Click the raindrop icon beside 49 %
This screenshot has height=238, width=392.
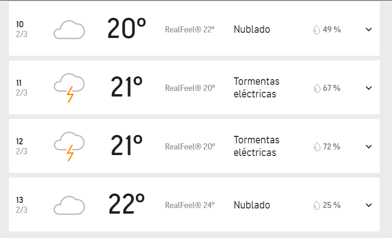pos(316,30)
